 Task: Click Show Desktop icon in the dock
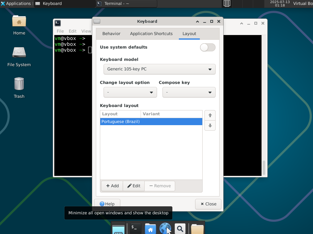(118, 228)
